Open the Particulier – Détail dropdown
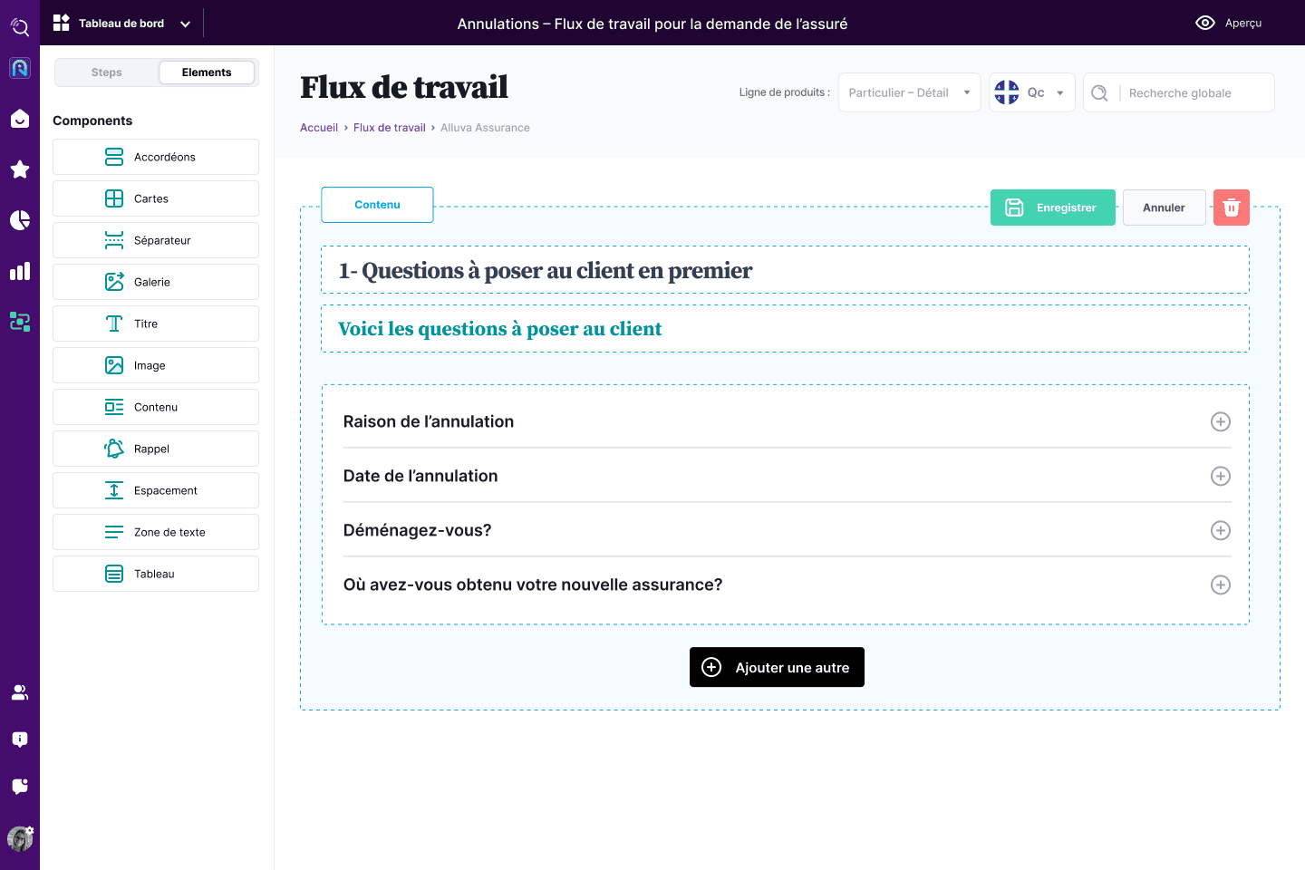1305x870 pixels. [909, 92]
